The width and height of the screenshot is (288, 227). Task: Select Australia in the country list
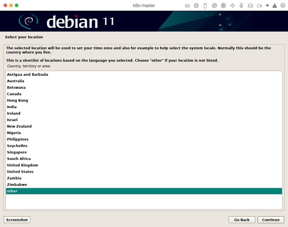tap(144, 81)
